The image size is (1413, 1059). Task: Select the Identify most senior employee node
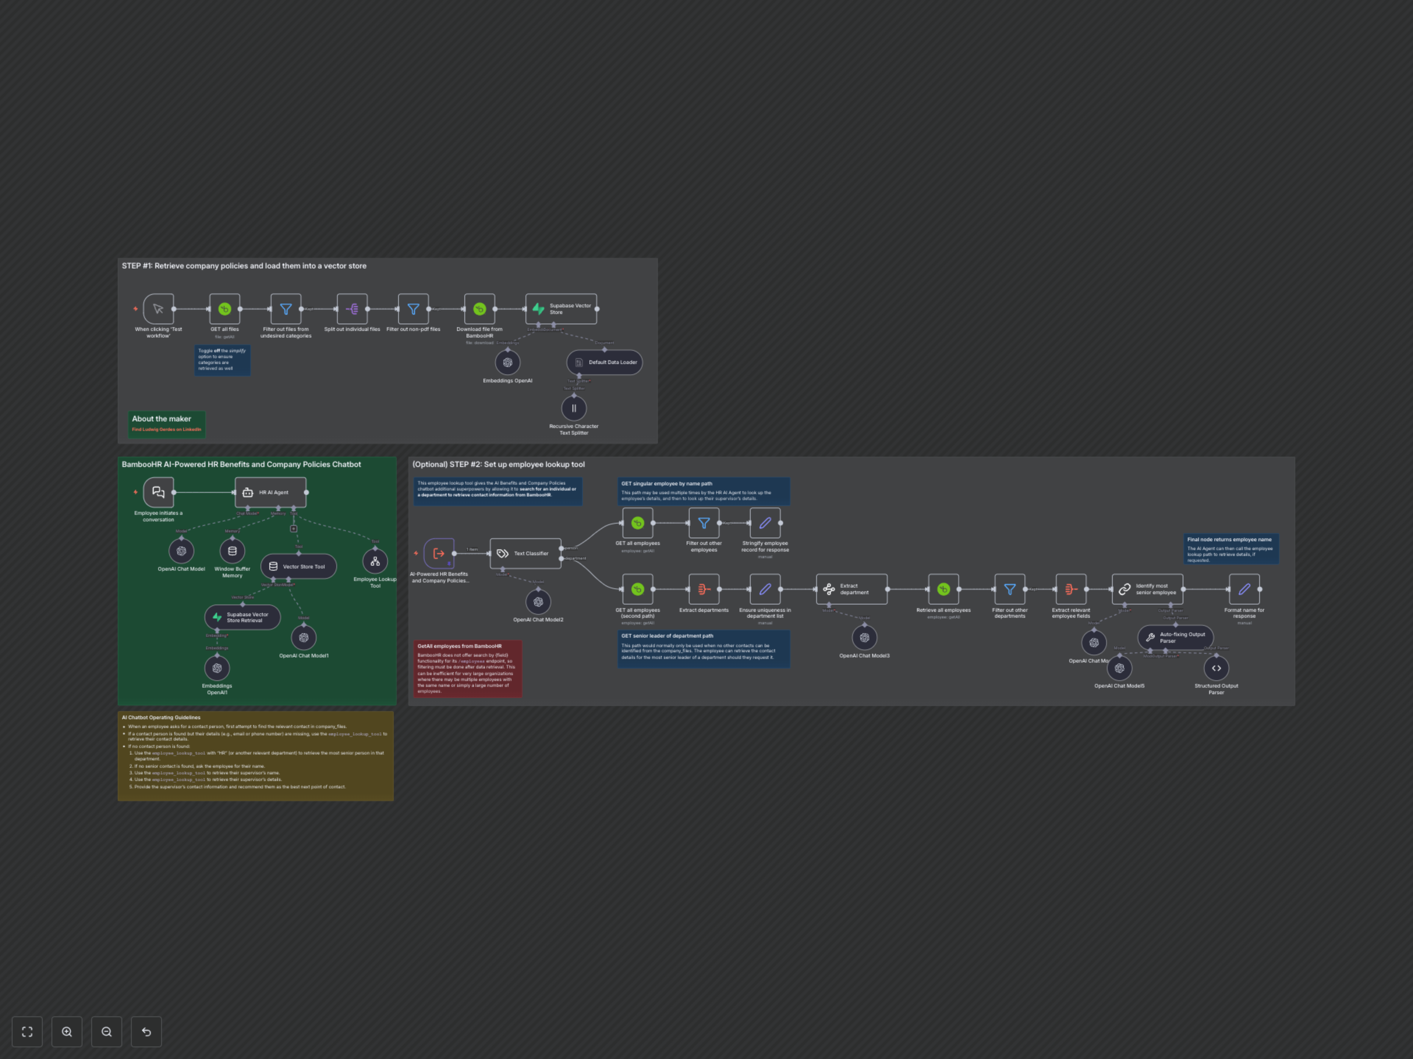[x=1147, y=589]
